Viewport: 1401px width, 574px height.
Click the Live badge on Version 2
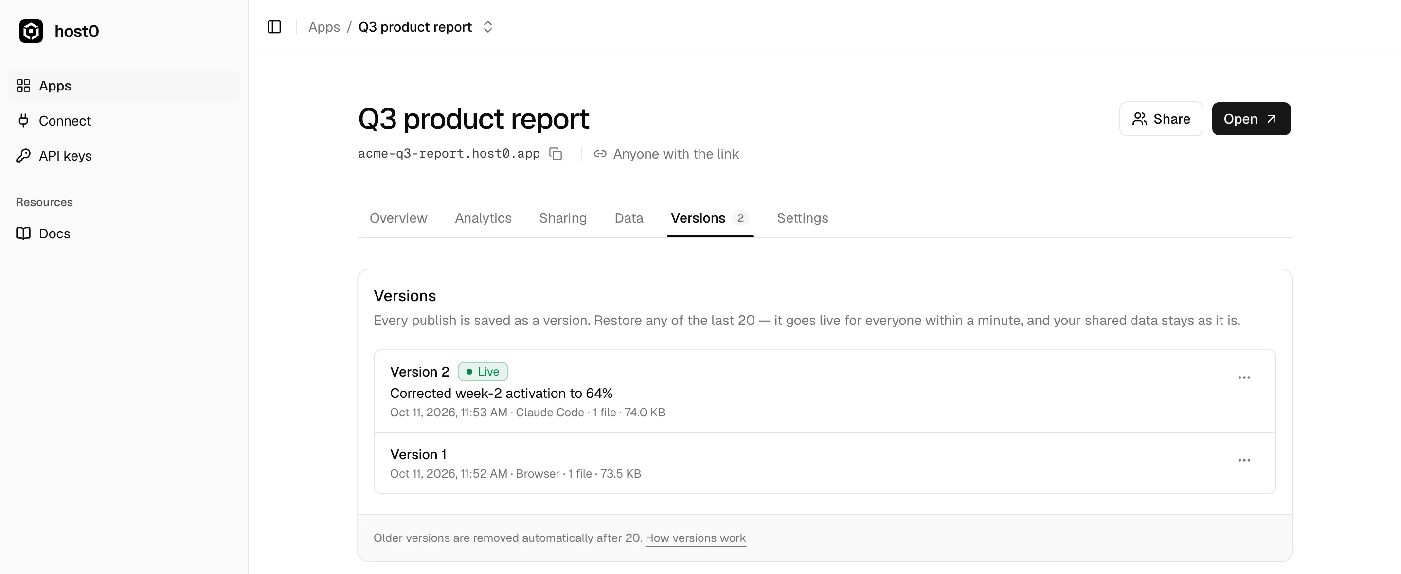point(483,372)
